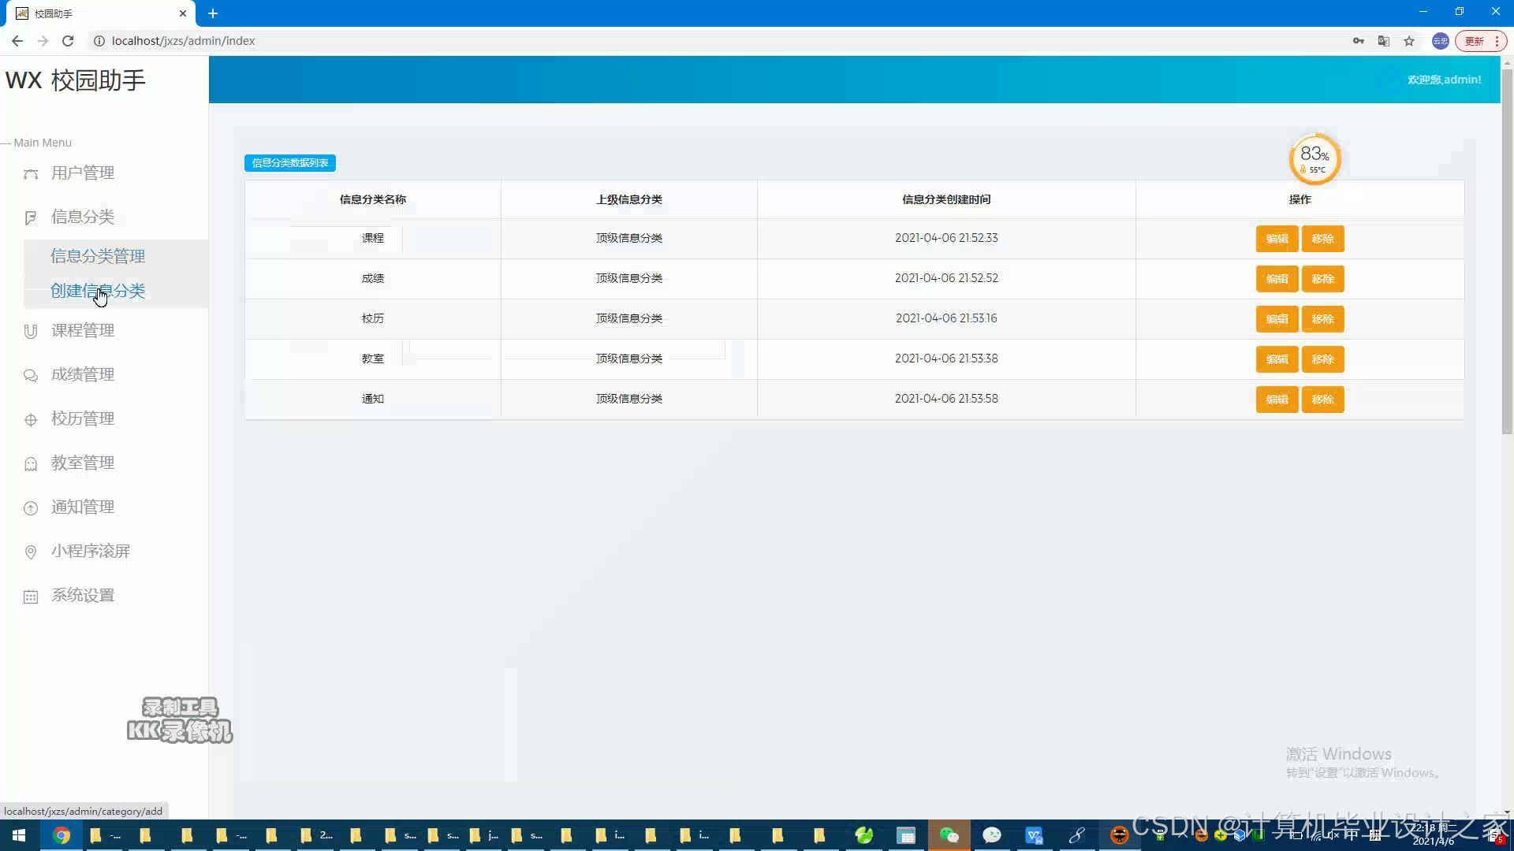Expand 校历管理 in the sidebar
The image size is (1514, 851).
[83, 419]
